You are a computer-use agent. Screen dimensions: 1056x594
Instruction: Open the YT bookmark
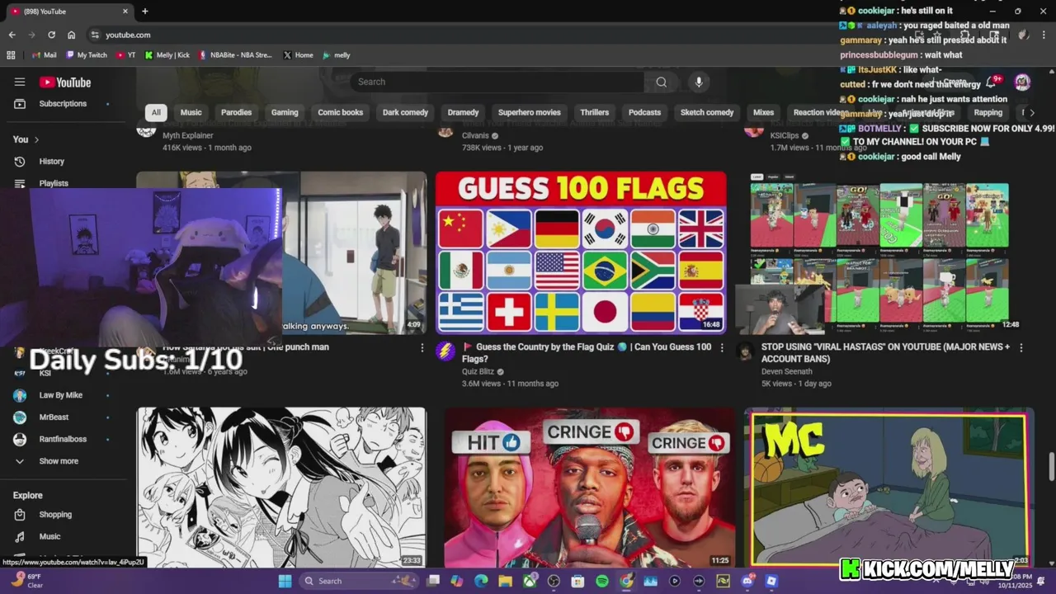point(126,55)
